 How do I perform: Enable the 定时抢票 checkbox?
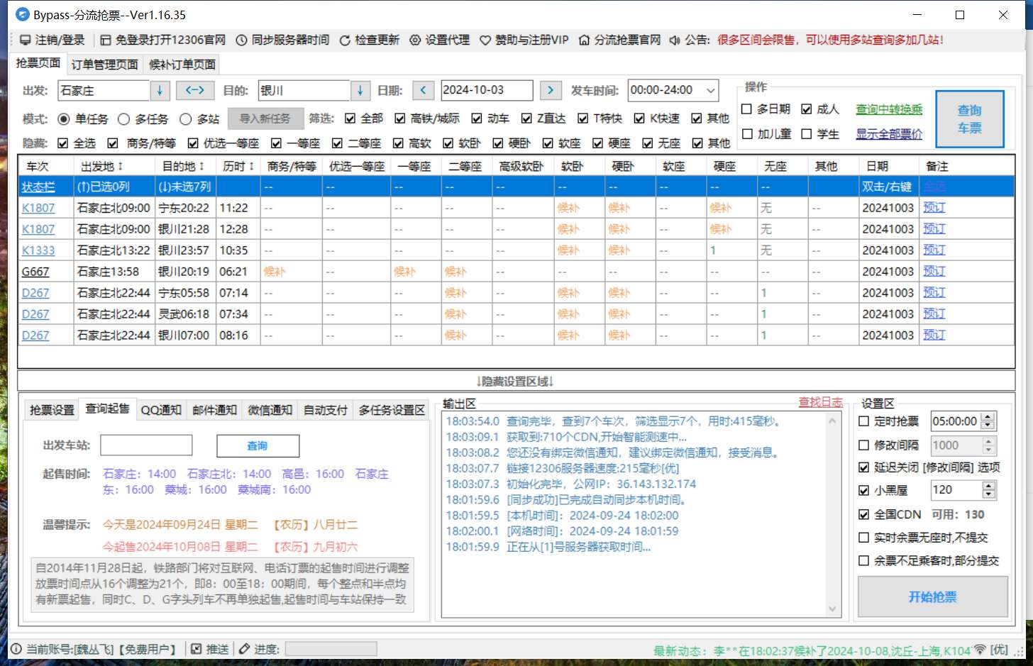pyautogui.click(x=863, y=421)
